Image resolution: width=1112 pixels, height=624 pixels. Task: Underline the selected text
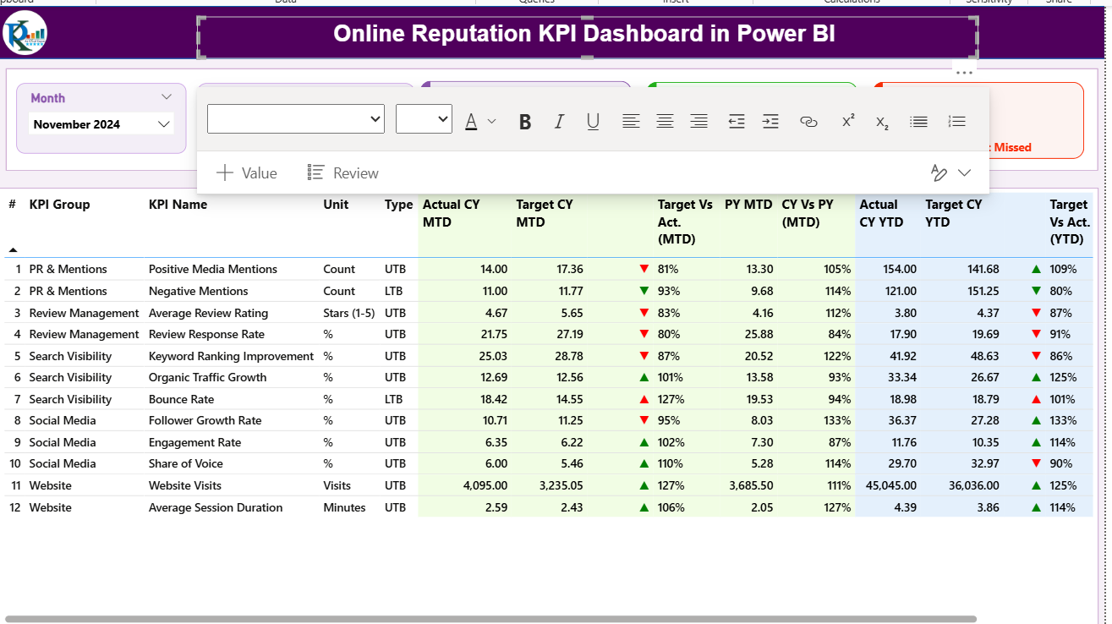point(593,121)
